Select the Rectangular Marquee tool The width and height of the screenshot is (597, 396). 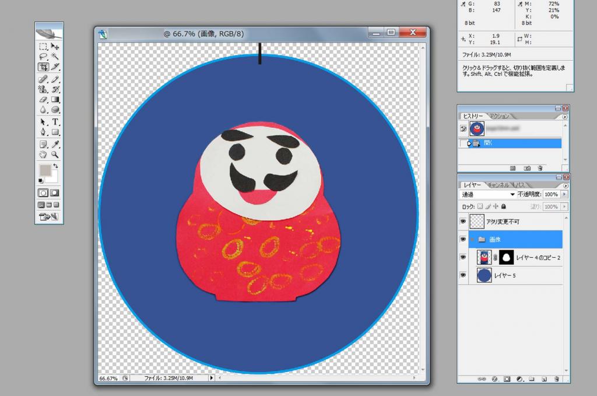(x=43, y=46)
